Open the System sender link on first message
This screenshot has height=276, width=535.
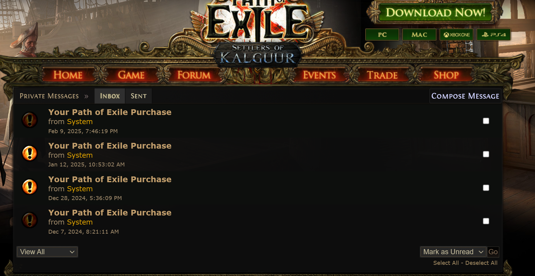[x=80, y=122]
